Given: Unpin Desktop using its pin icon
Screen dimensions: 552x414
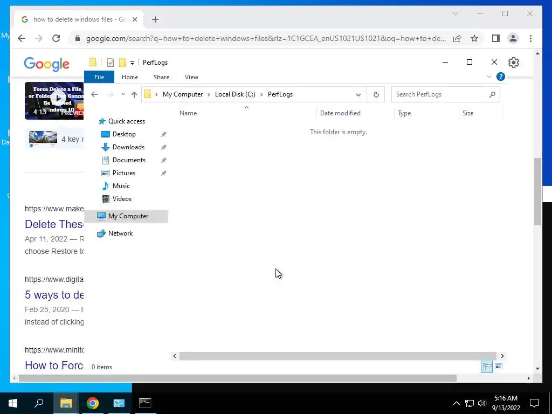Looking at the screenshot, I should (x=163, y=134).
